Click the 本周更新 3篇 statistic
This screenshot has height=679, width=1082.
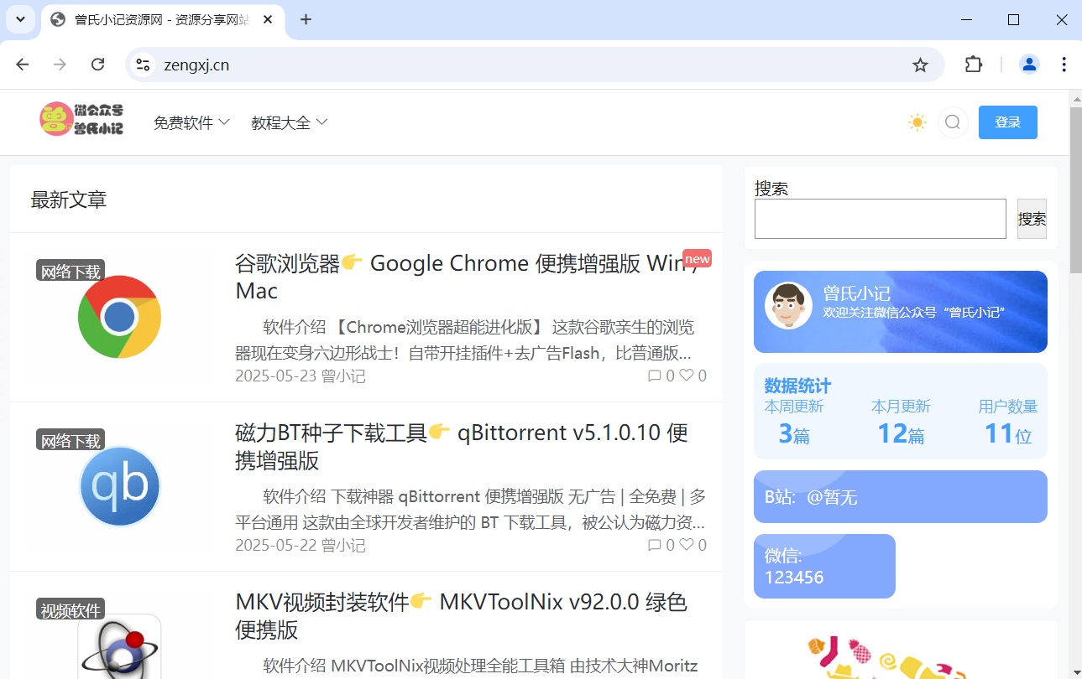[x=794, y=422]
